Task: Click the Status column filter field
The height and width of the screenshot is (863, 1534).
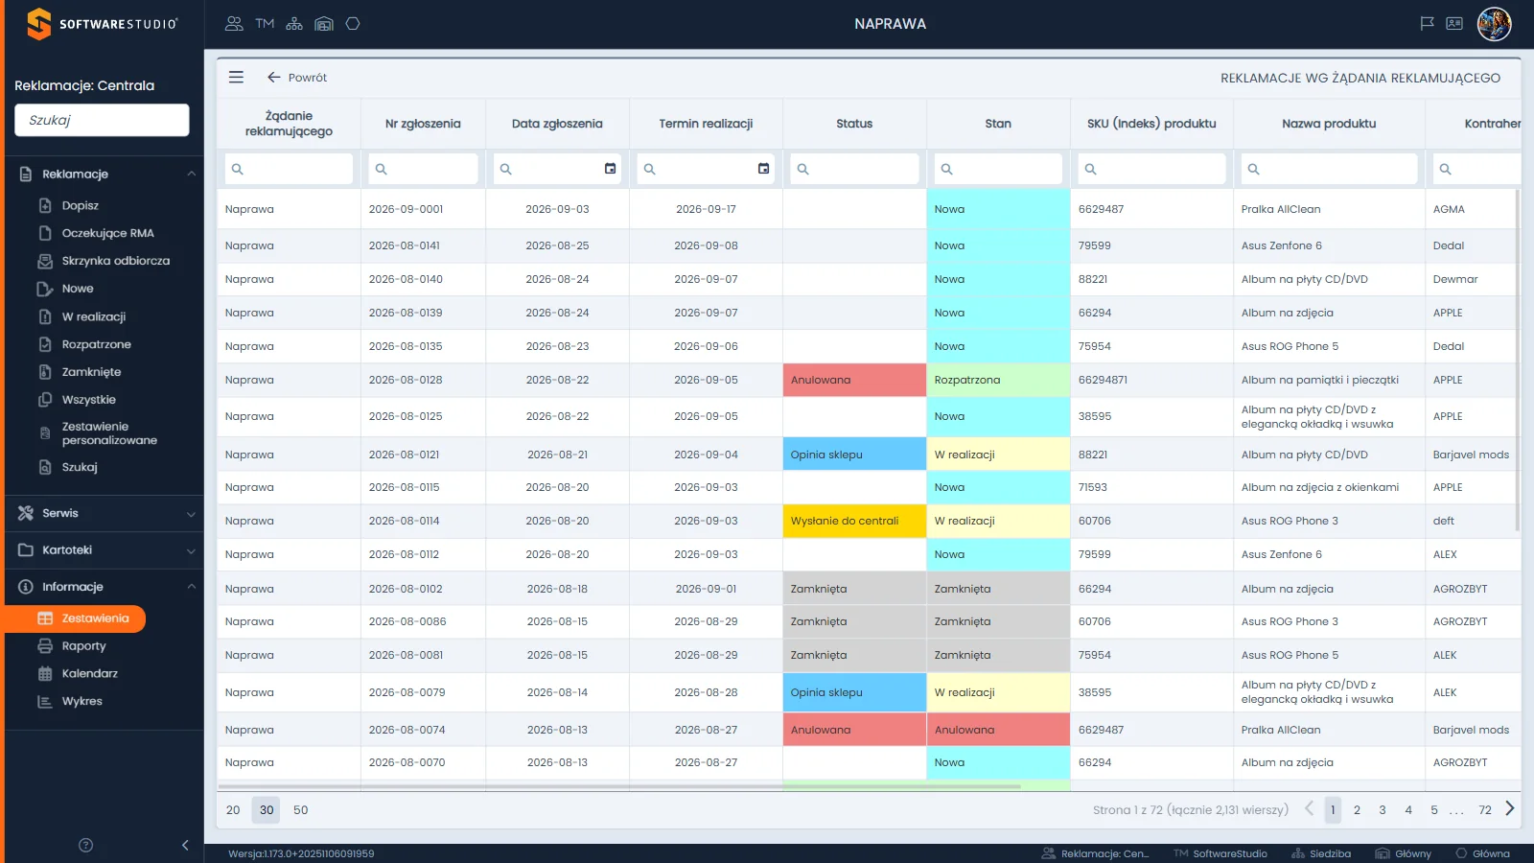Action: [x=854, y=169]
